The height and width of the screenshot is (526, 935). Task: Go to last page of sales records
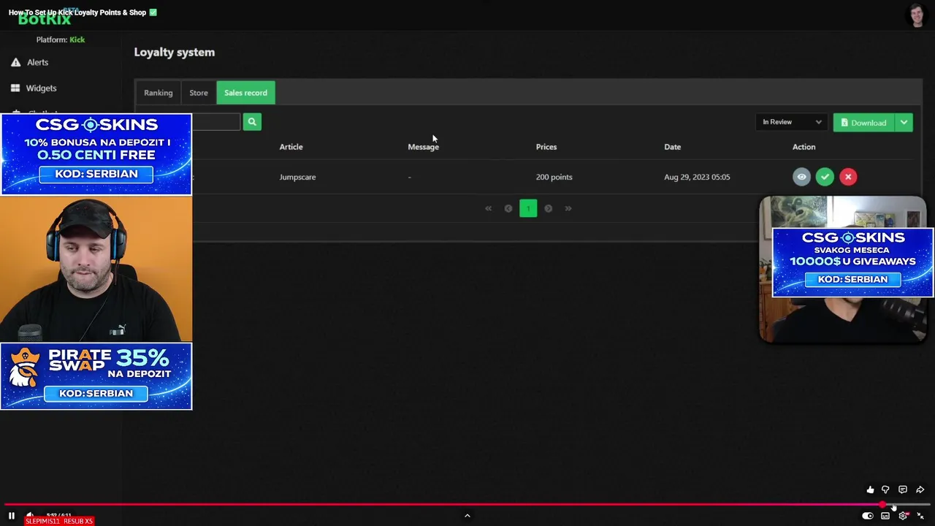pyautogui.click(x=568, y=208)
